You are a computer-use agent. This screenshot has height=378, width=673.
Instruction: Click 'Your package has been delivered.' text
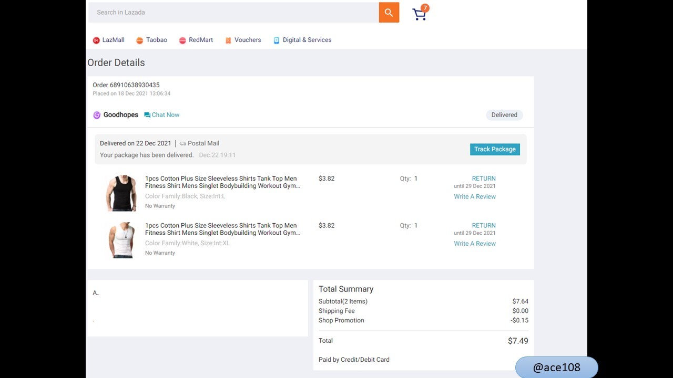pyautogui.click(x=147, y=155)
